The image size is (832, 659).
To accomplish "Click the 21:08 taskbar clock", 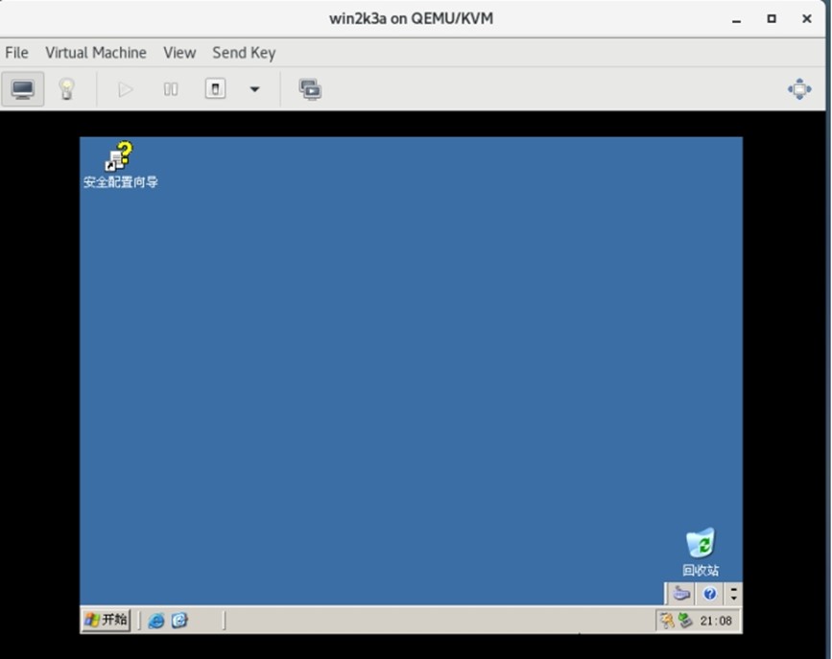I will [716, 621].
